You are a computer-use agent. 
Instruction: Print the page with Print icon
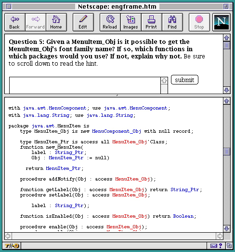[x=151, y=22]
